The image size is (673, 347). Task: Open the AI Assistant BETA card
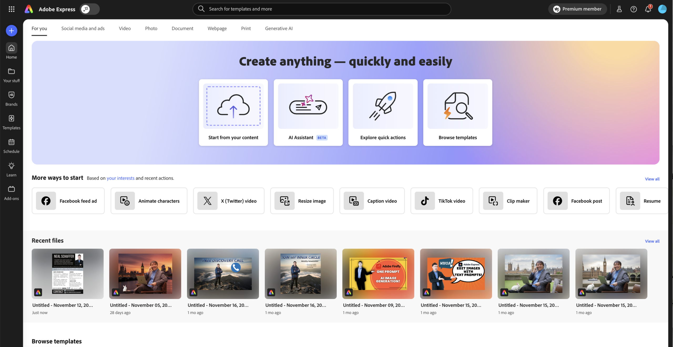coord(308,112)
